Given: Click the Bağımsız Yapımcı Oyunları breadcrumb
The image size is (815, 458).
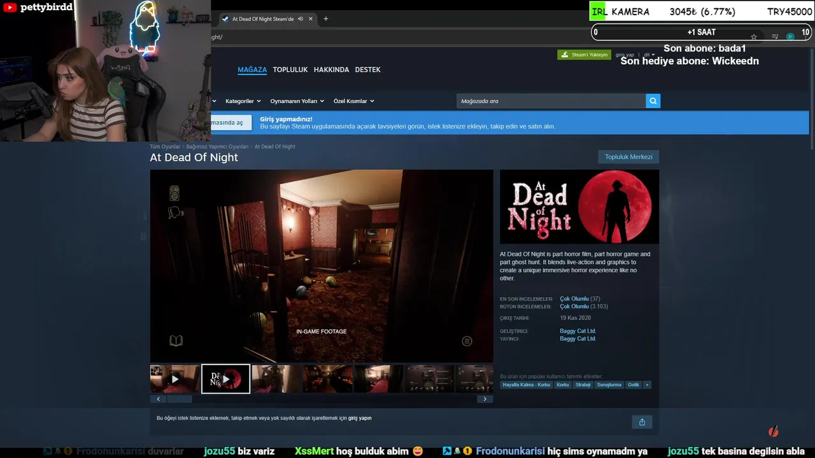Looking at the screenshot, I should pos(217,147).
